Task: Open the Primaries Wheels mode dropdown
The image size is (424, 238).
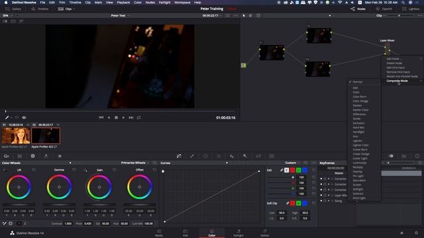Action: [135, 163]
